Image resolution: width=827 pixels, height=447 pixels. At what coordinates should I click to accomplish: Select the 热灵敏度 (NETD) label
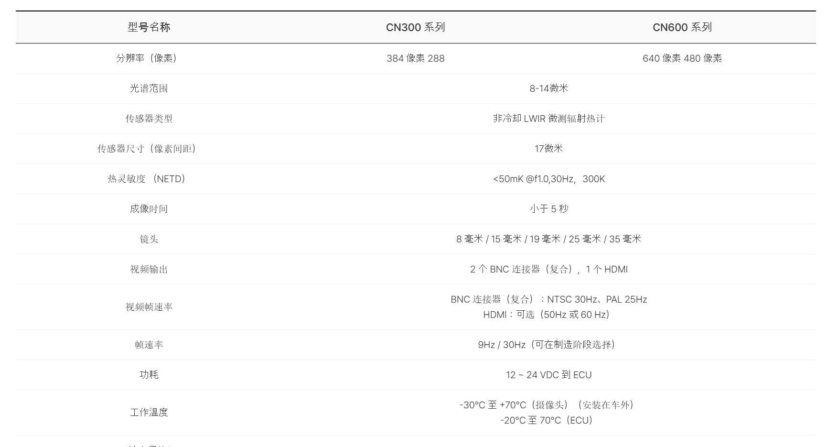[x=149, y=179]
